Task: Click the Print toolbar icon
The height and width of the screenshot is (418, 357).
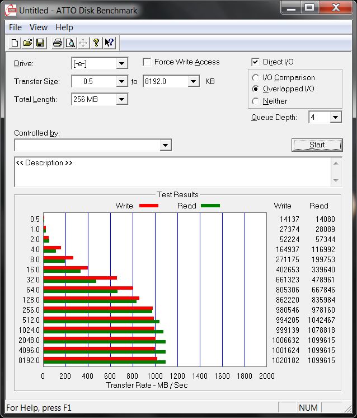Action: pos(57,43)
